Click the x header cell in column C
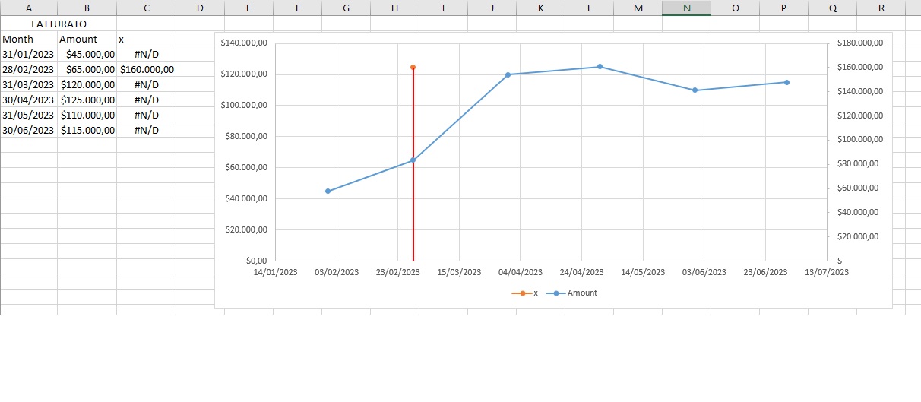The image size is (921, 402). pos(146,39)
